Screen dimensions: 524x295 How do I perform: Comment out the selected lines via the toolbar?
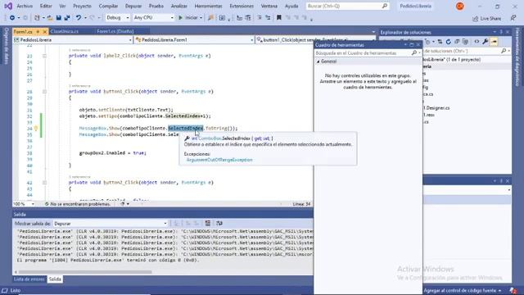tap(260, 18)
